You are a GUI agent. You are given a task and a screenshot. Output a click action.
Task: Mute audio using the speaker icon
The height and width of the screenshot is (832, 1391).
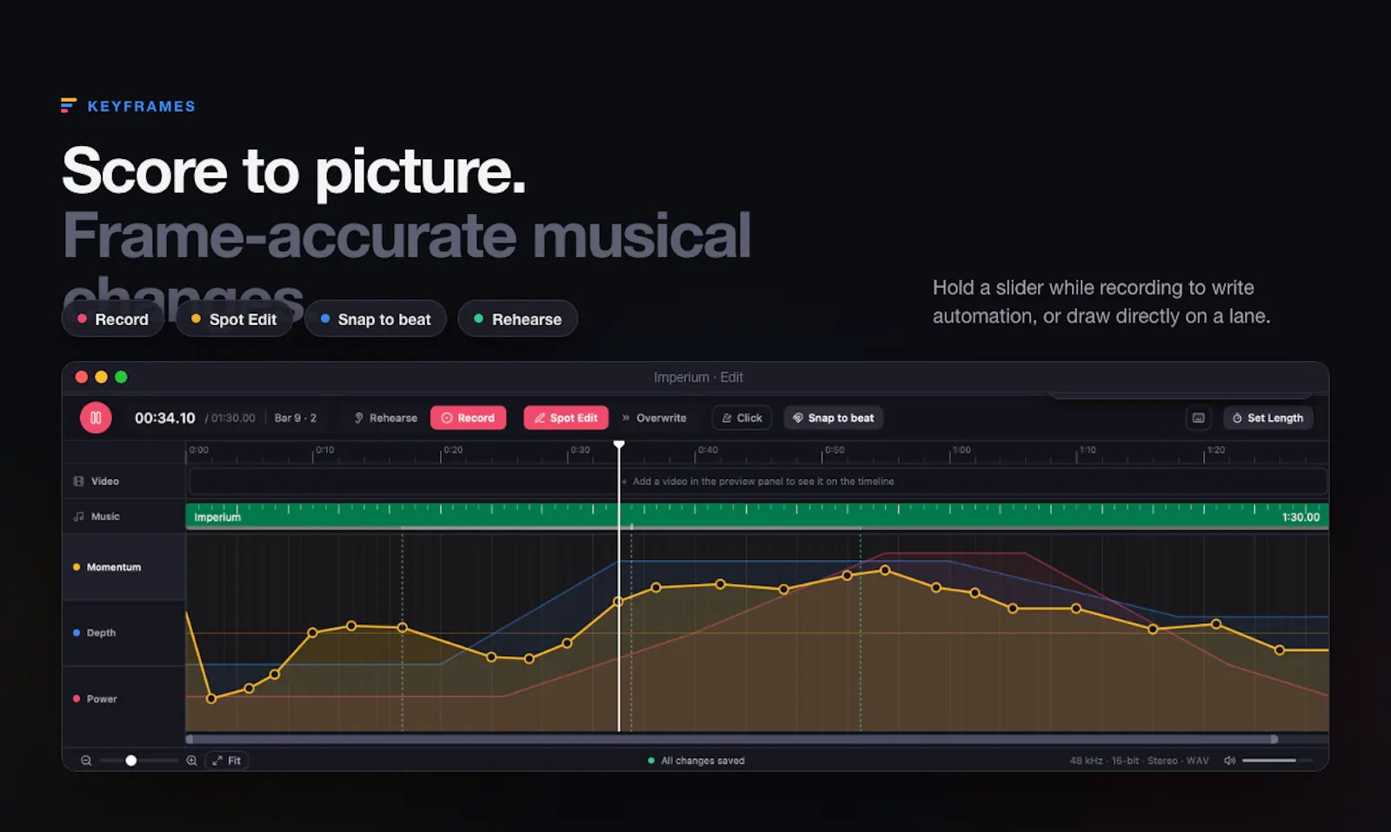tap(1229, 761)
